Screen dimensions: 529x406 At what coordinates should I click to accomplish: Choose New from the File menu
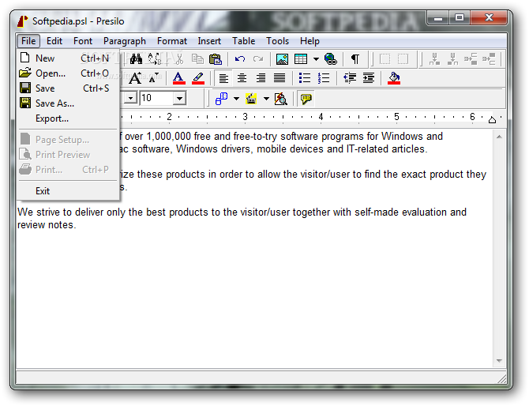pyautogui.click(x=68, y=58)
